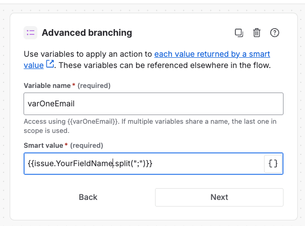Click the "Access using {{varOneEmail}}" helper text
Image resolution: width=305 pixels, height=226 pixels.
tap(71, 122)
